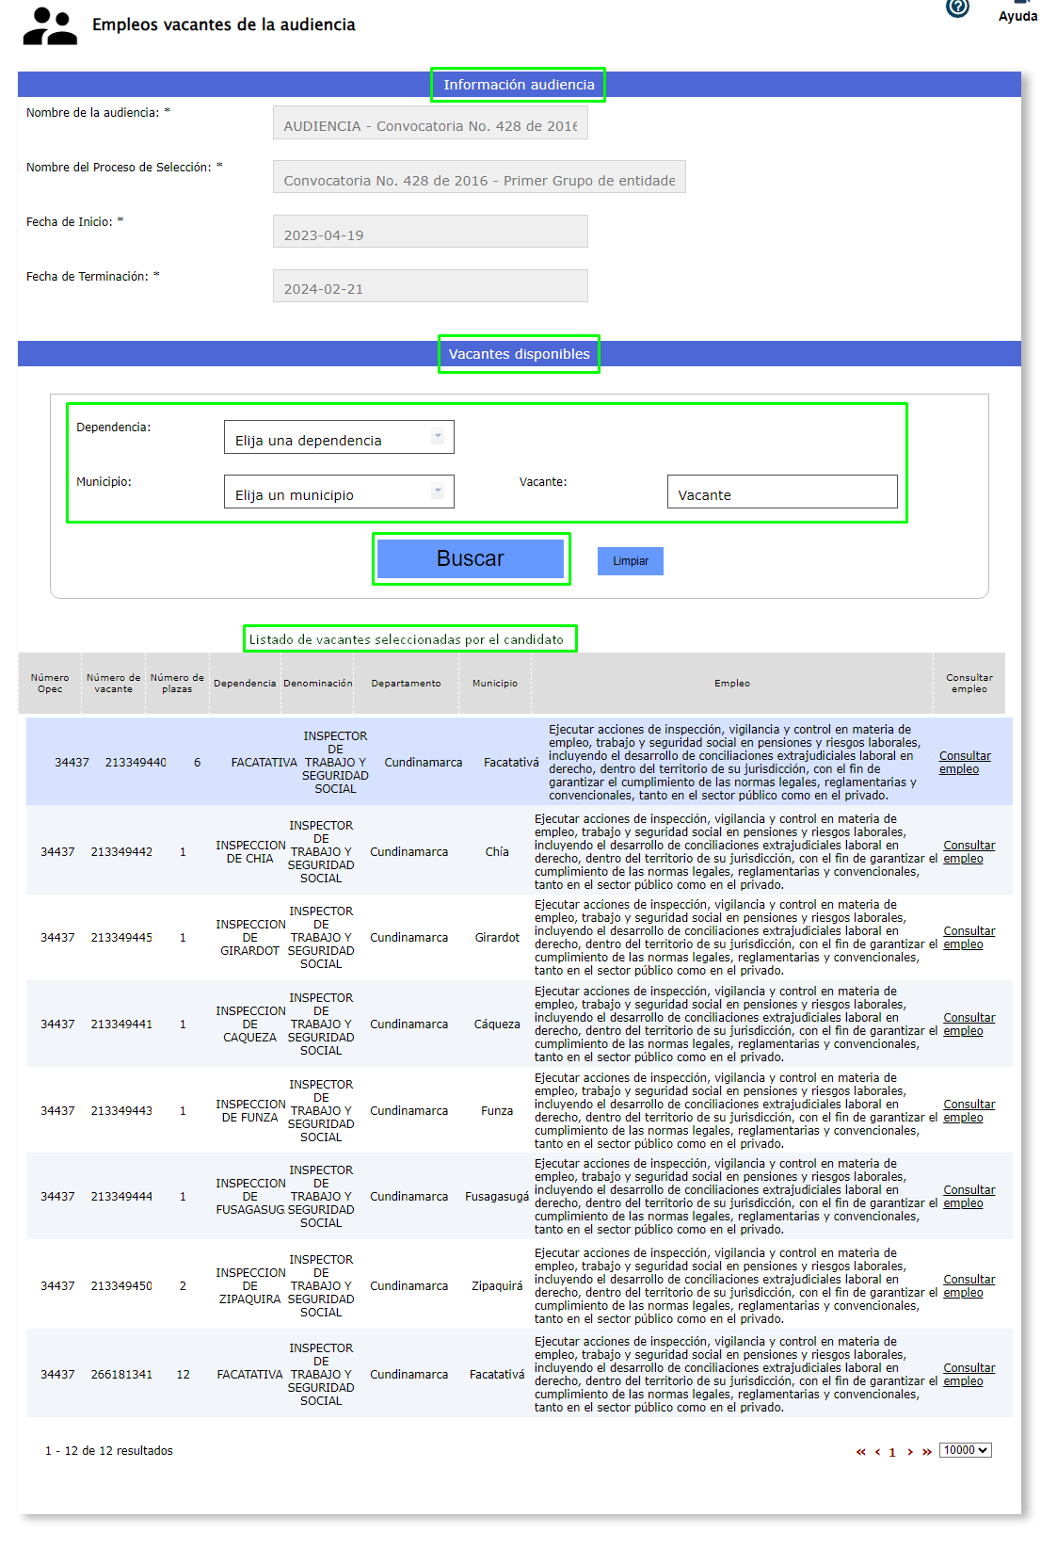Open the Municipio dropdown
Screen dimensions: 1041x1565
pyautogui.click(x=339, y=492)
